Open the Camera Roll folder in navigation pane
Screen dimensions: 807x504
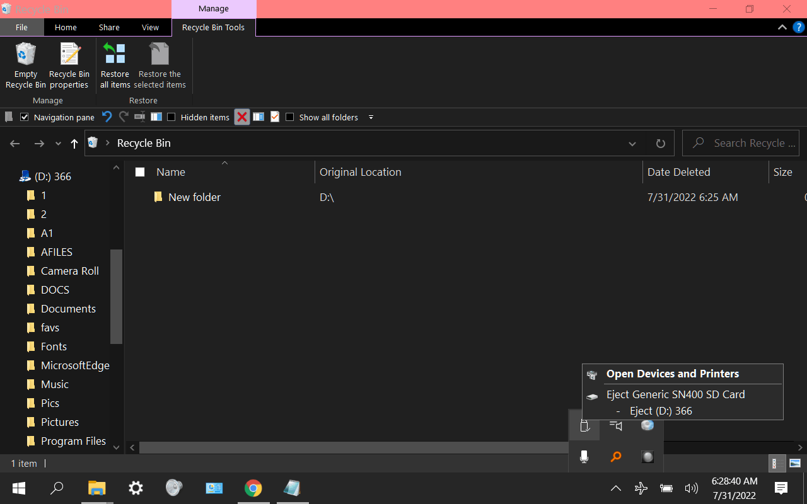(x=69, y=271)
